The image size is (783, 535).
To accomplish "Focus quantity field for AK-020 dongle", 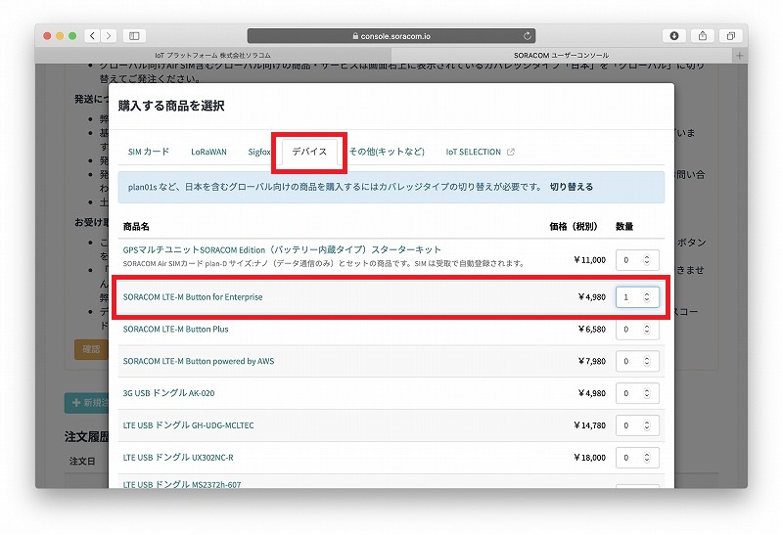I will (637, 393).
